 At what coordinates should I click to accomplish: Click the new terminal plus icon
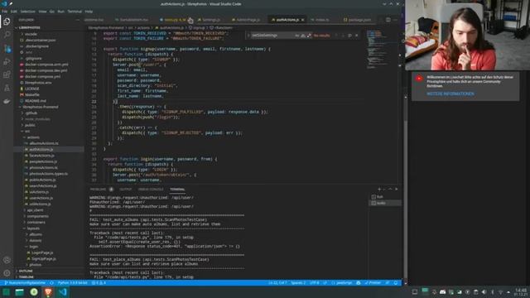click(379, 190)
